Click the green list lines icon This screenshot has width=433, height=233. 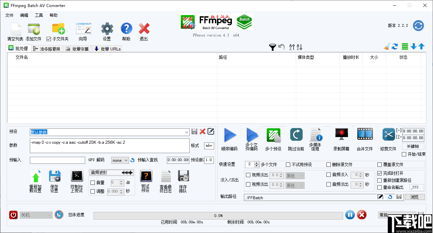(x=405, y=46)
